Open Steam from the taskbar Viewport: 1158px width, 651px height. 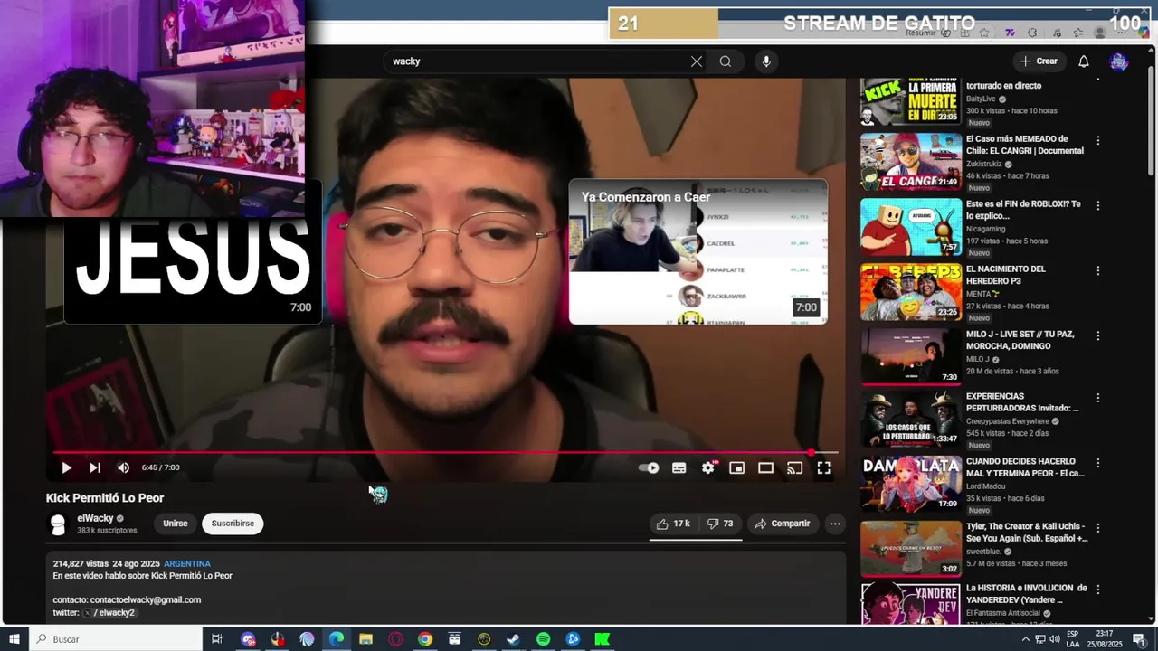tap(513, 639)
